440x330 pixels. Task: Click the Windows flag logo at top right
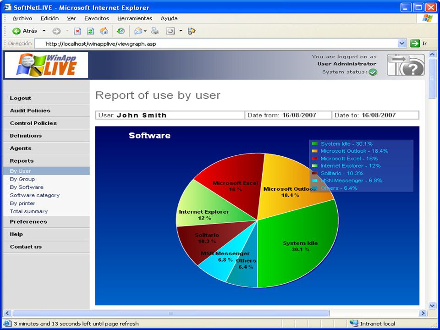tap(427, 18)
